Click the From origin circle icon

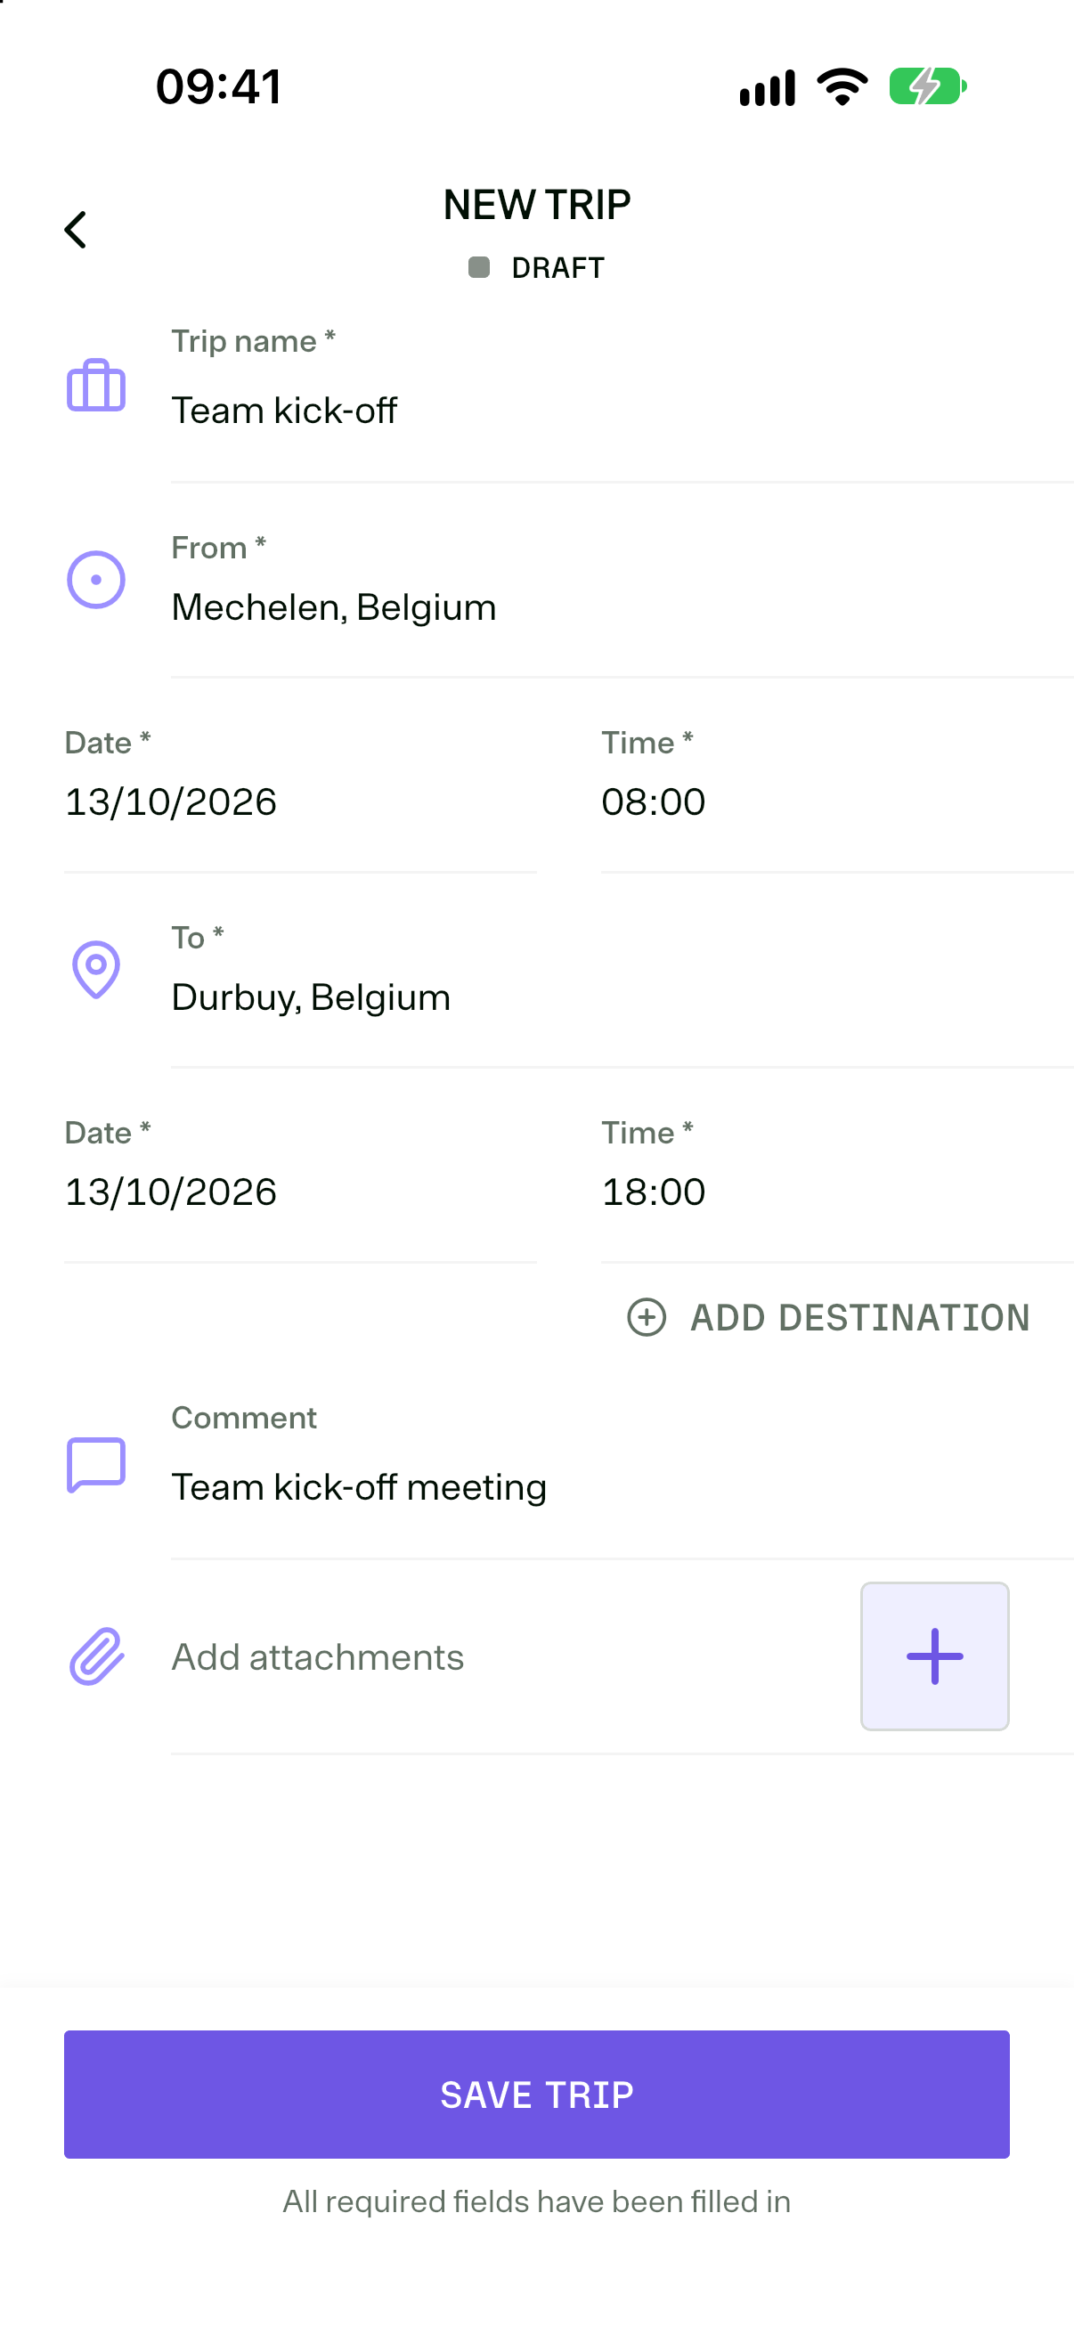tap(96, 580)
